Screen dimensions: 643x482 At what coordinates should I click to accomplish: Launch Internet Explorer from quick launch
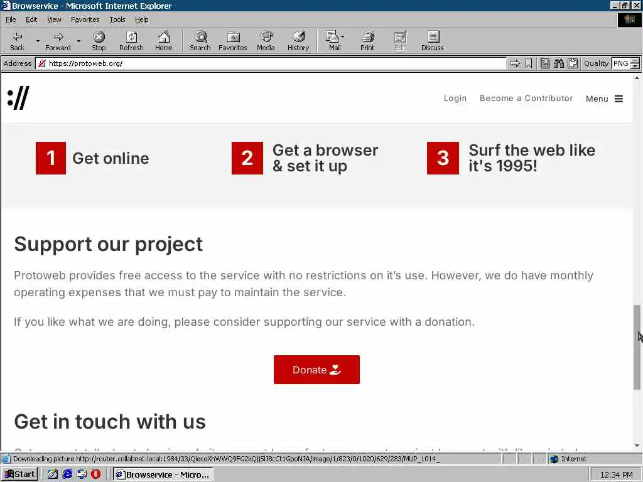pyautogui.click(x=67, y=474)
